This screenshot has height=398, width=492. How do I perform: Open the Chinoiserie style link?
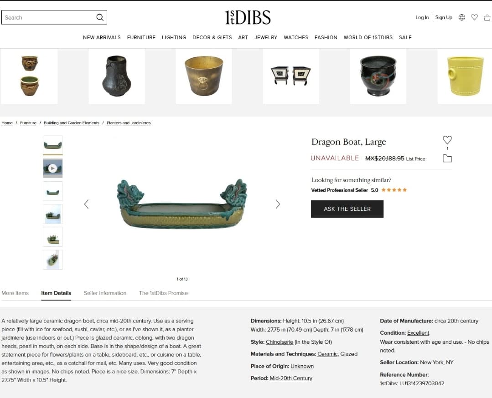(279, 342)
